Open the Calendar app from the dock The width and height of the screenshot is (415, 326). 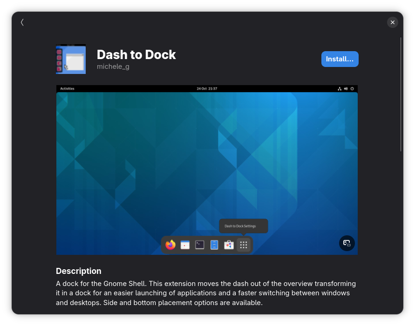pyautogui.click(x=185, y=244)
